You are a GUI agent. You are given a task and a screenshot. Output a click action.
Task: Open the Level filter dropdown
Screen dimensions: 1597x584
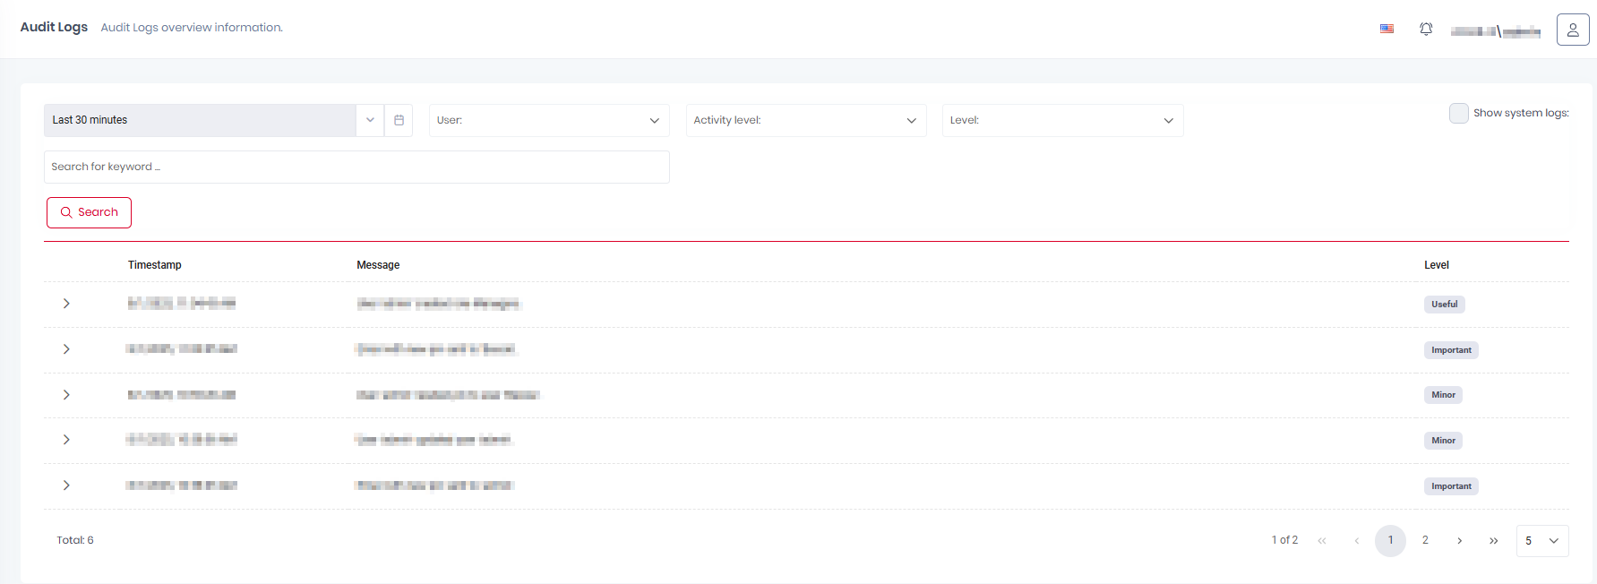(x=1061, y=120)
